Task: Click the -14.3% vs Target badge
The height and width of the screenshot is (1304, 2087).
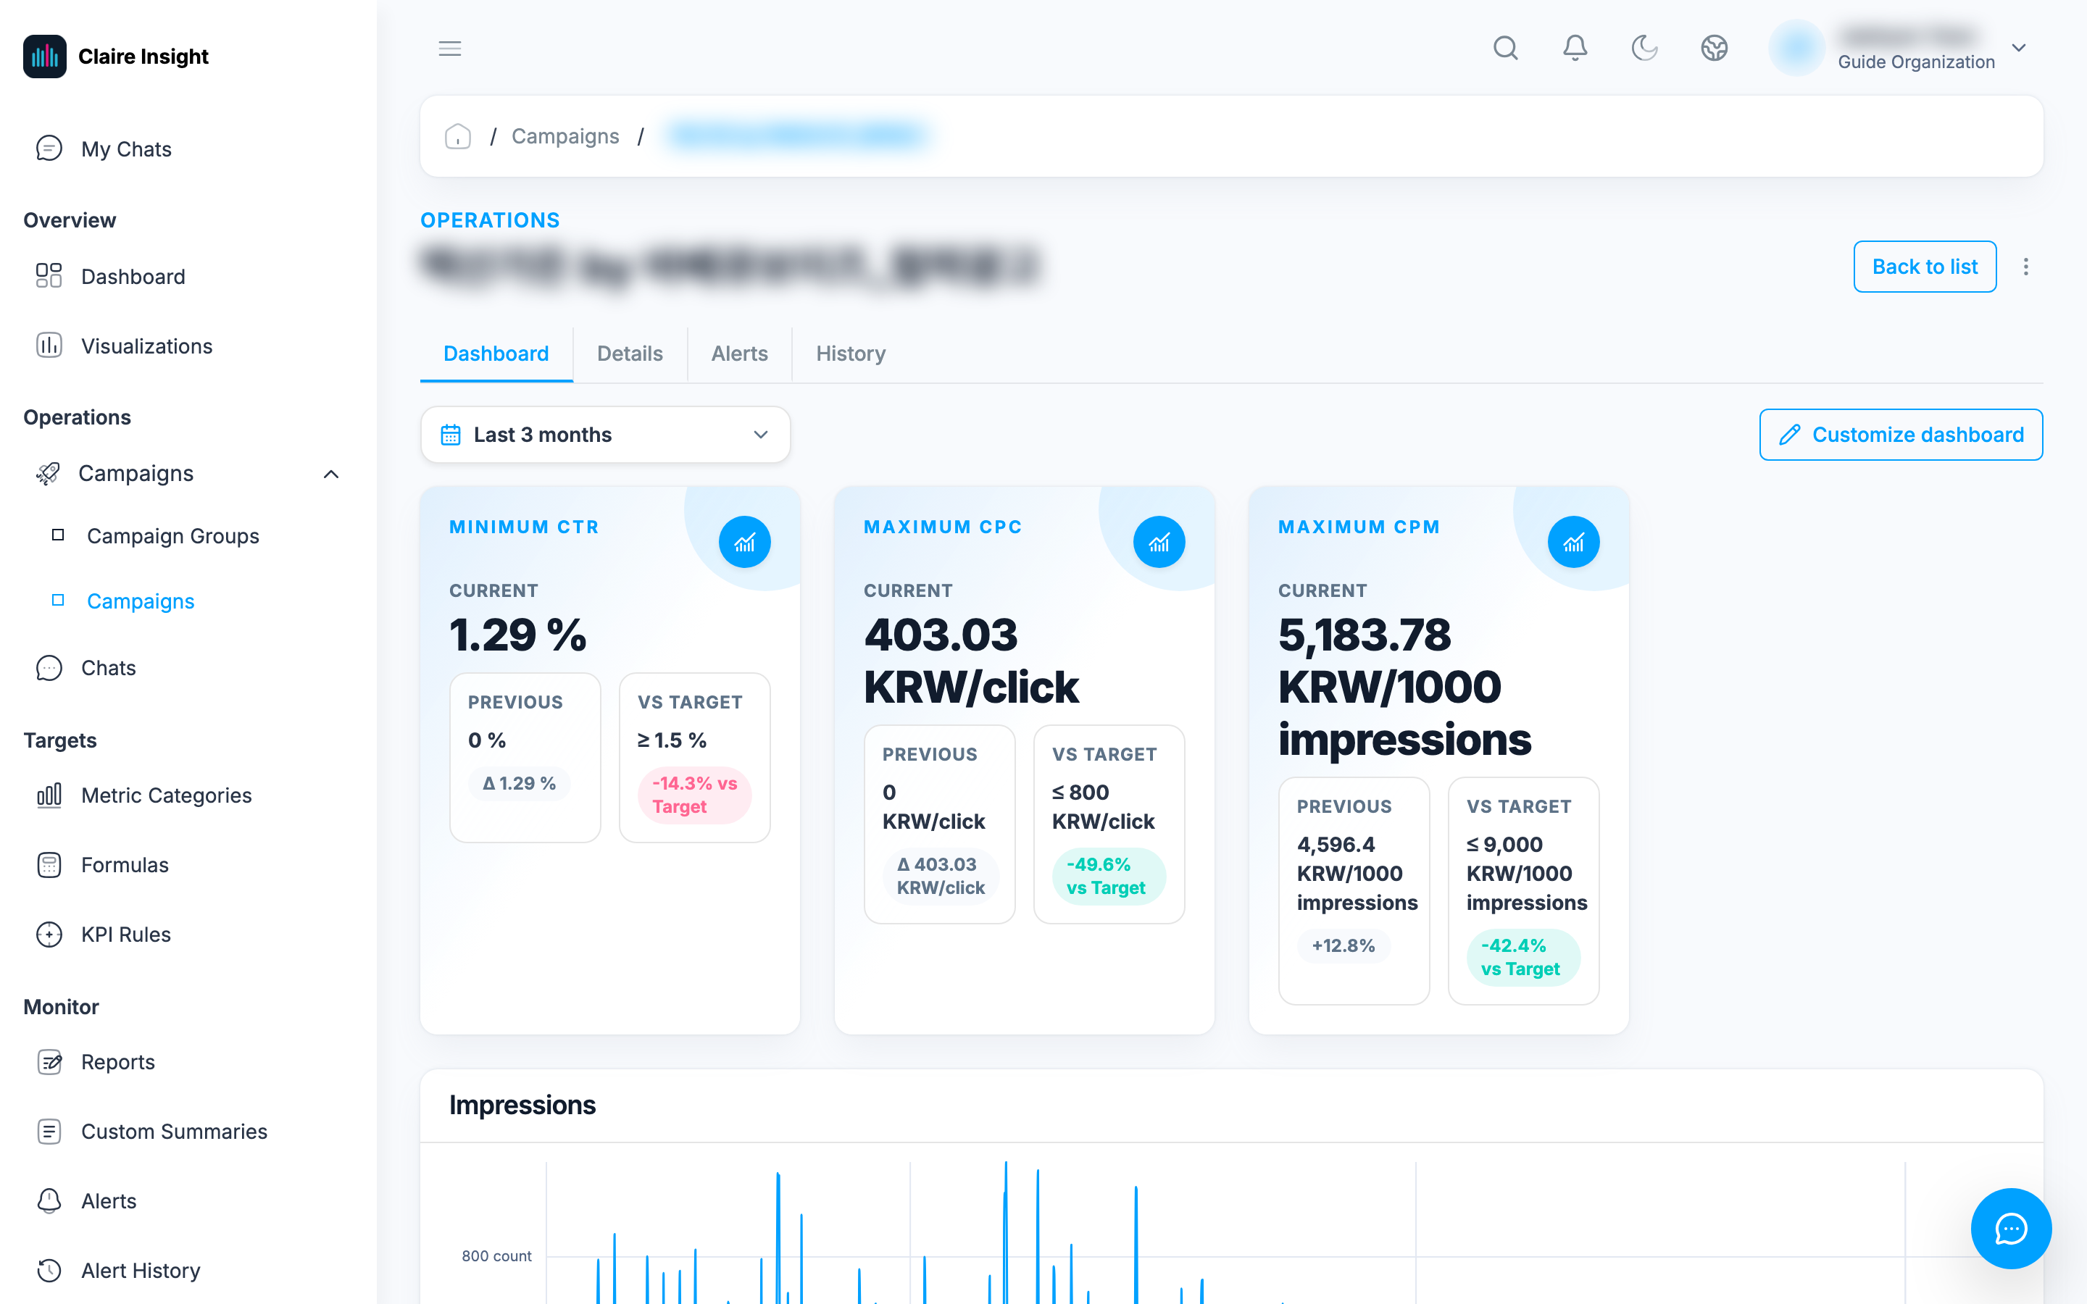Action: [x=694, y=795]
